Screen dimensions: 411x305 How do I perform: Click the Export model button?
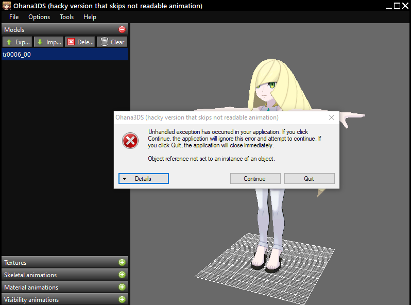(x=18, y=42)
